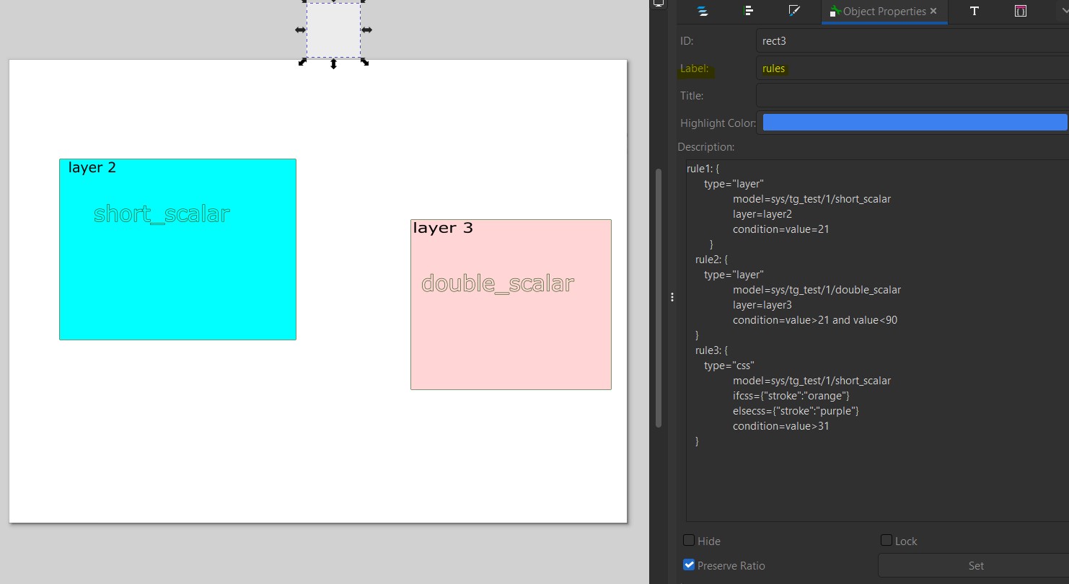Open the Text and Font panel tab
This screenshot has height=584, width=1069.
[x=974, y=11]
